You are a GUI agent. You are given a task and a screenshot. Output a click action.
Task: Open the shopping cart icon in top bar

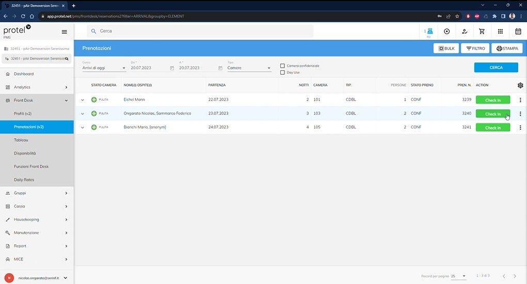pos(482,31)
